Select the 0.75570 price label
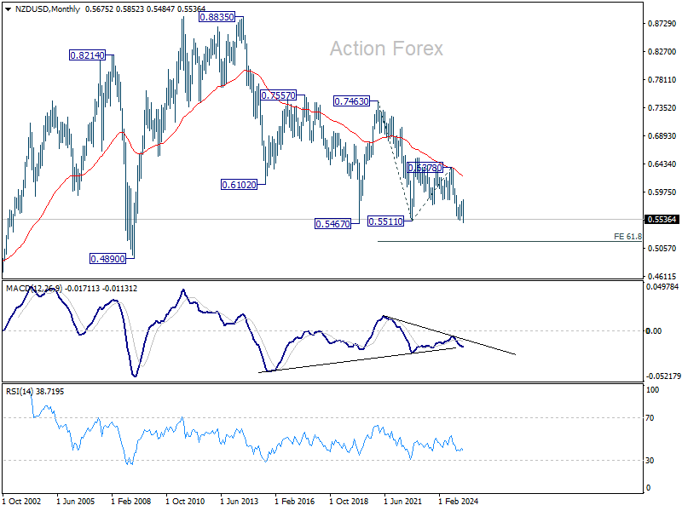The width and height of the screenshot is (682, 511). pos(279,95)
